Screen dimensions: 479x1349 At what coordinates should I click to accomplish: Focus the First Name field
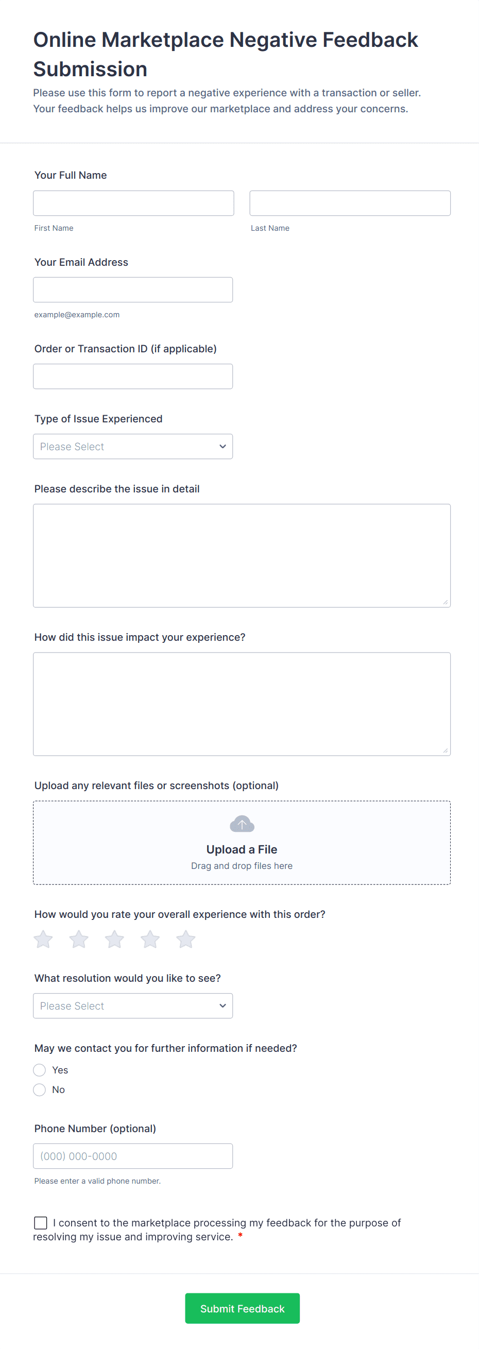click(133, 203)
